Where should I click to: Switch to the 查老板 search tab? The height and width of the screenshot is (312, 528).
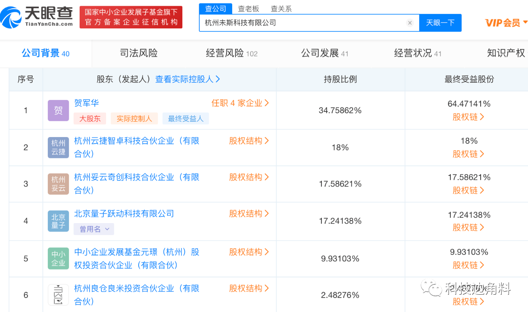[x=248, y=9]
